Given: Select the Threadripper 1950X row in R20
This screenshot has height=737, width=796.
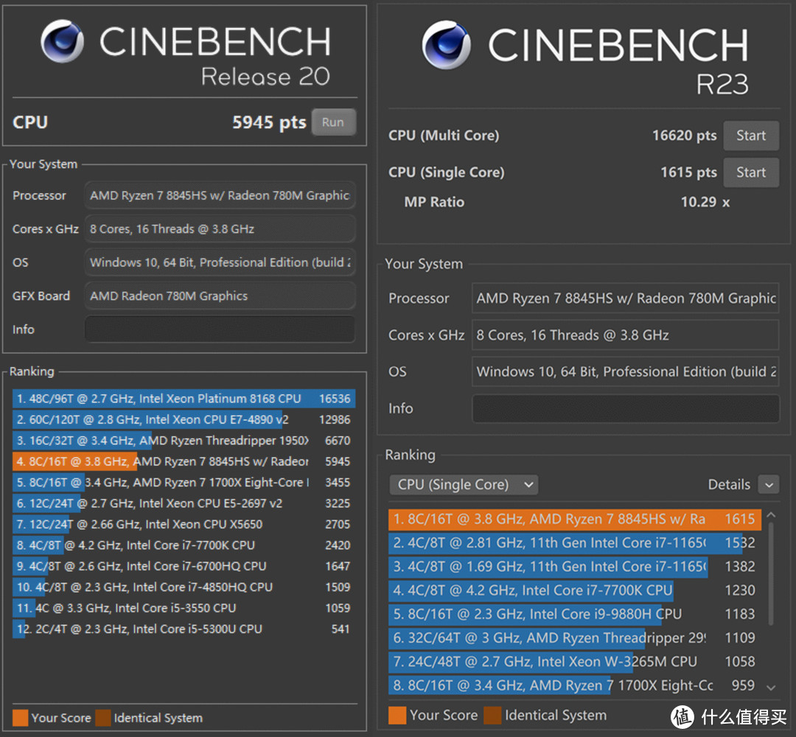Looking at the screenshot, I should (x=184, y=441).
